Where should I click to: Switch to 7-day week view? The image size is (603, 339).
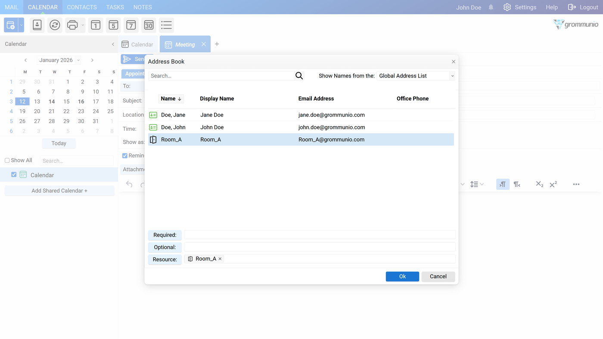131,25
